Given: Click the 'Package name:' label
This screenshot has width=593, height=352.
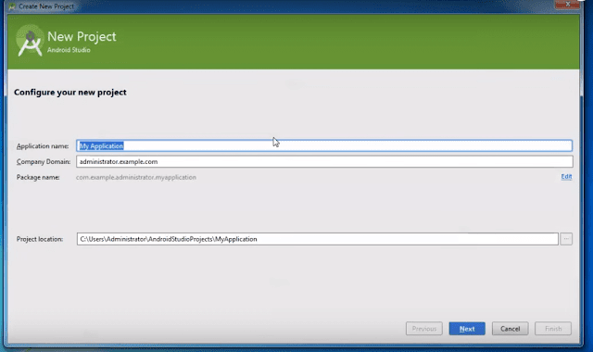Looking at the screenshot, I should (38, 177).
